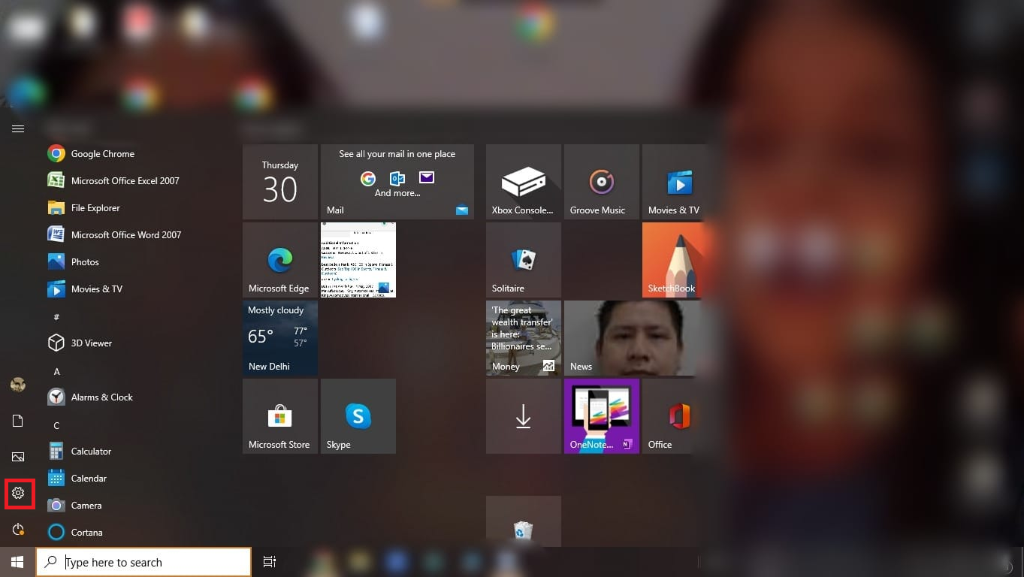Click the Windows Start button
This screenshot has width=1024, height=577.
pos(18,562)
